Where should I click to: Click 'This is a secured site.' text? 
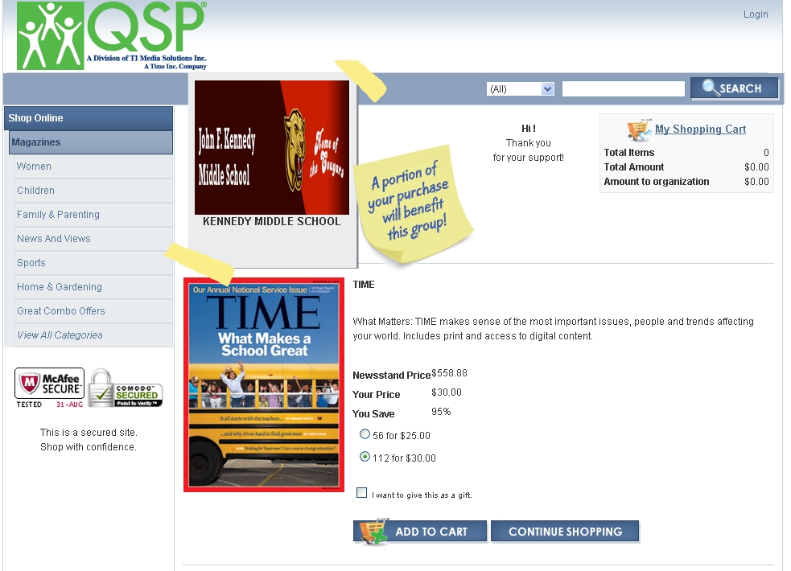click(x=89, y=433)
